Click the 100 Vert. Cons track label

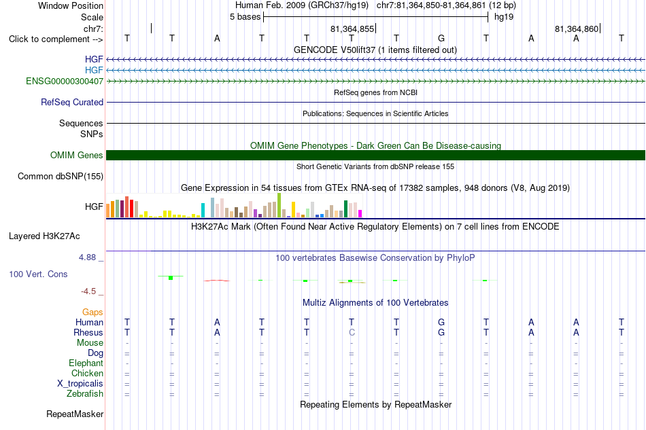[x=38, y=274]
